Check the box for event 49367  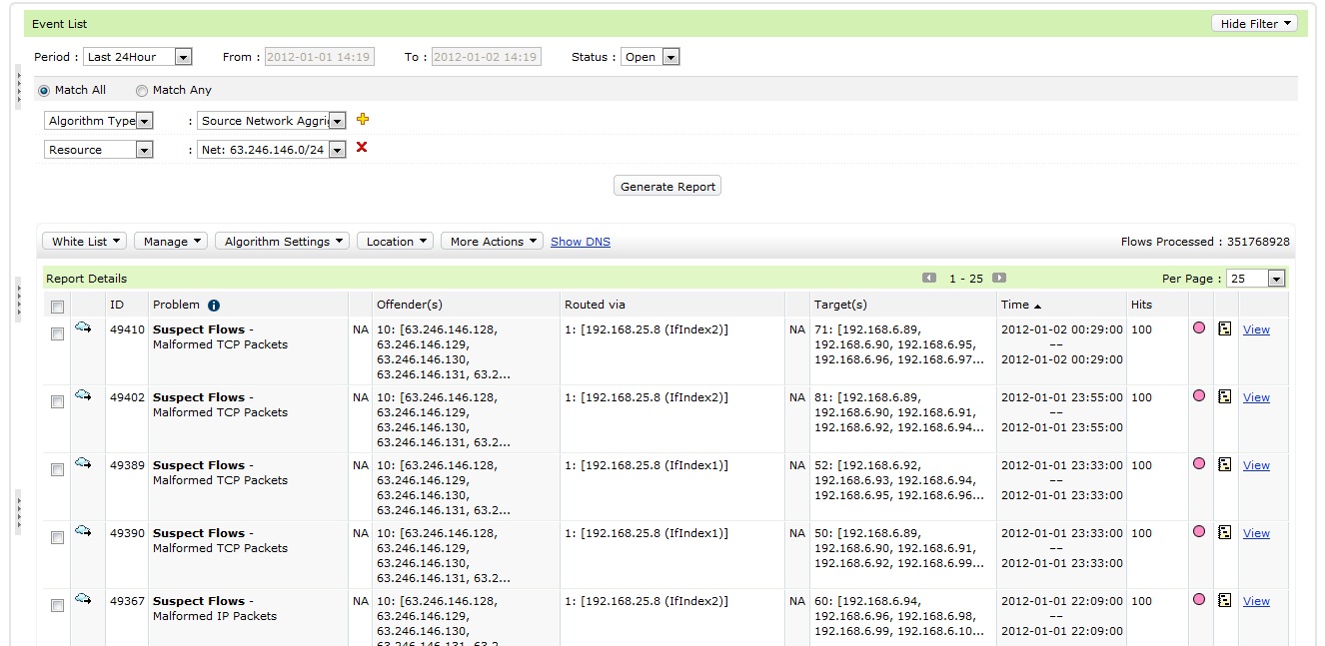[57, 605]
